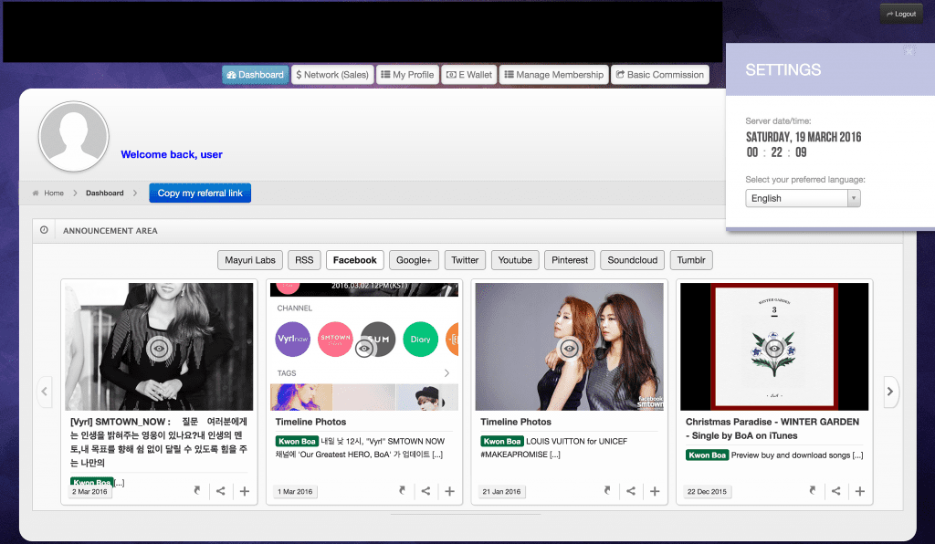This screenshot has height=544, width=935.
Task: Close the Settings panel
Action: click(x=909, y=50)
